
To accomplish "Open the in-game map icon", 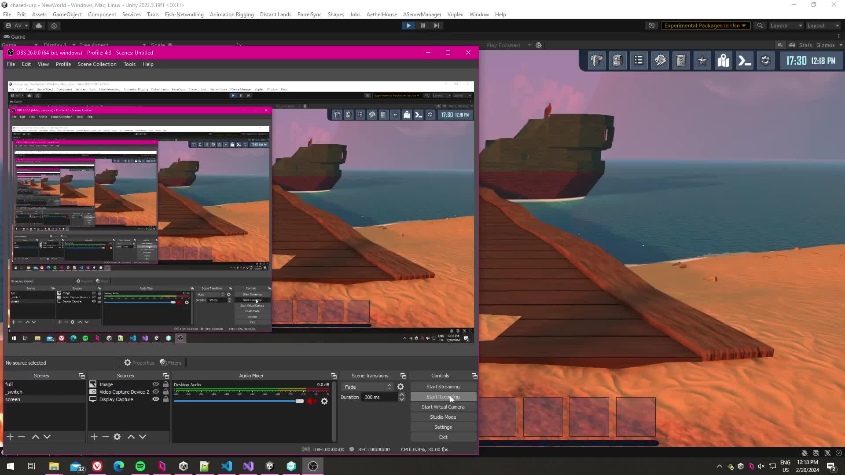I will 723,61.
